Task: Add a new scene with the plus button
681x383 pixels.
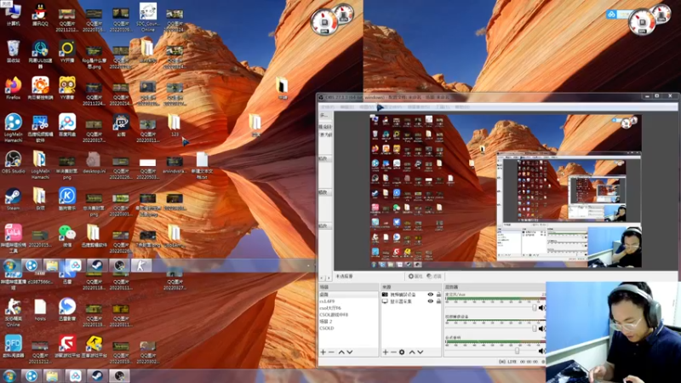Action: [323, 352]
